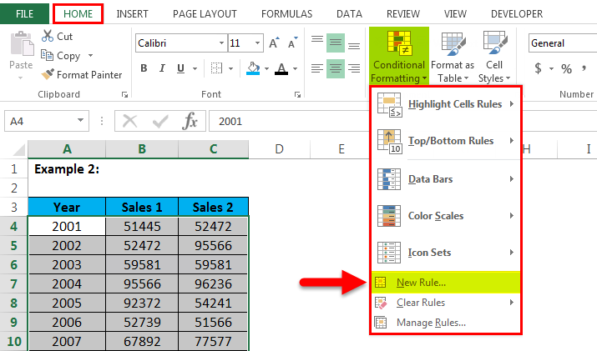Open the FILE tab
The height and width of the screenshot is (351, 597).
click(24, 13)
